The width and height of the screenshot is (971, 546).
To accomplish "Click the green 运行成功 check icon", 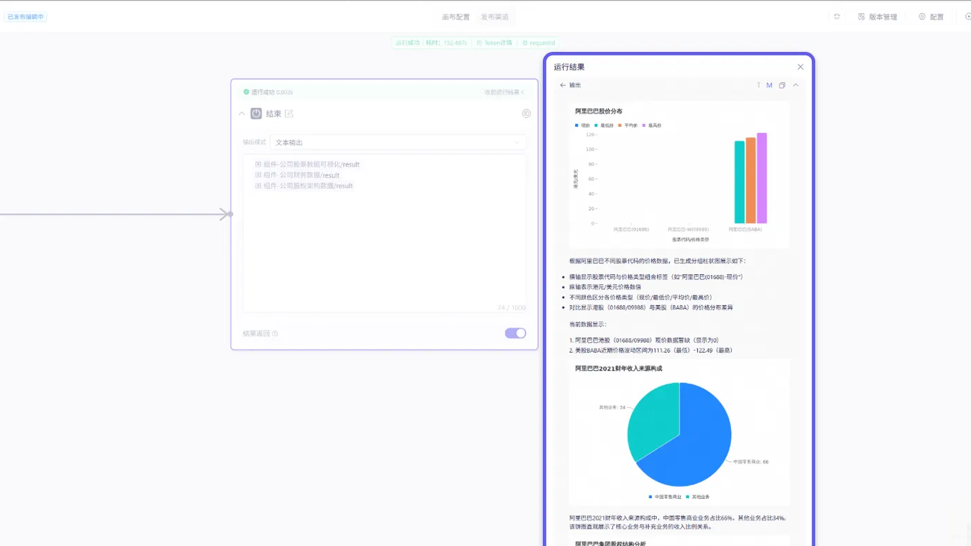I will (246, 92).
